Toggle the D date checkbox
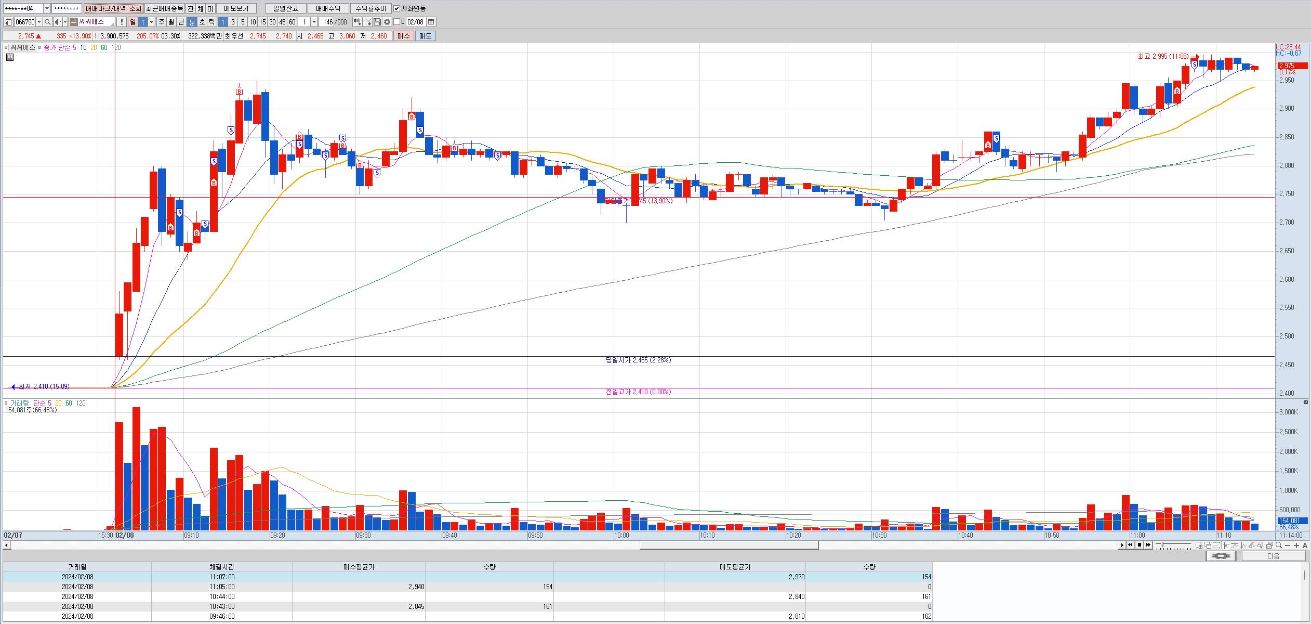 pos(397,22)
